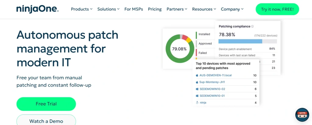Click the Installed legend label
This screenshot has height=125, width=312.
coord(204,34)
